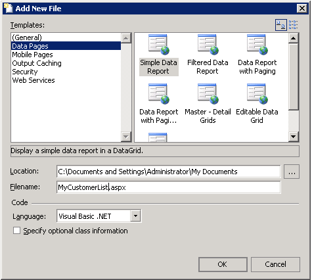This screenshot has height=280, width=312.
Task: Switch to small icons list view
Action: tap(293, 25)
